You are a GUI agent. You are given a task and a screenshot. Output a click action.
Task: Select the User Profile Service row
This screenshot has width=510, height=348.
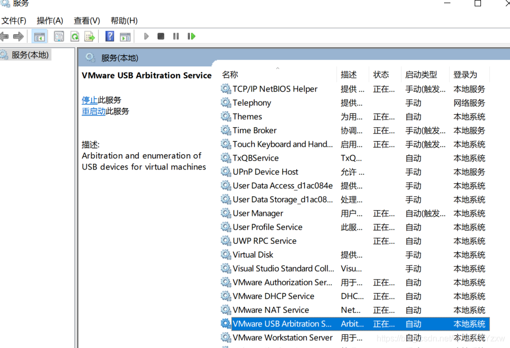click(354, 227)
